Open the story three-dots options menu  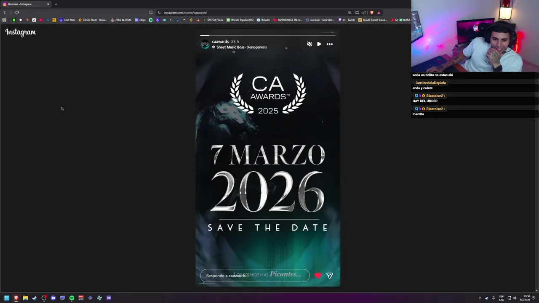pyautogui.click(x=330, y=44)
